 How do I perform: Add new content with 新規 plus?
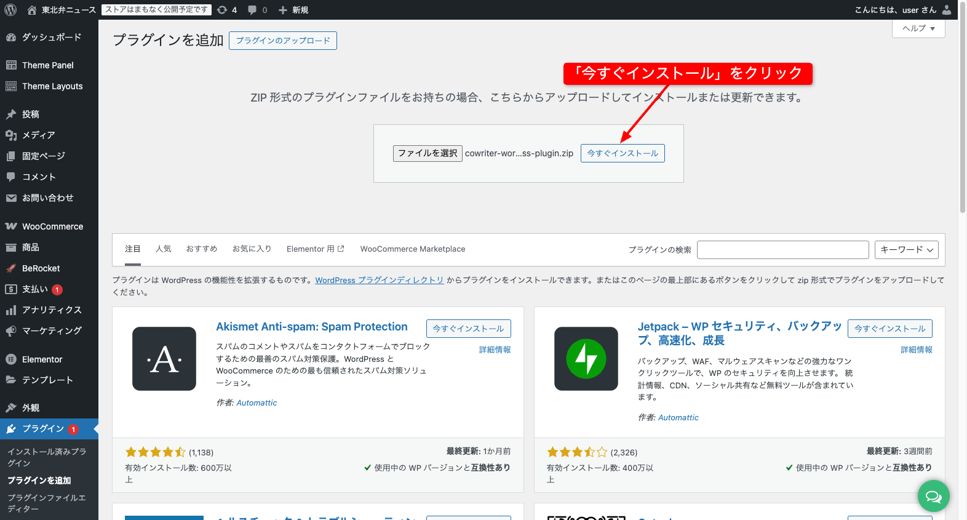293,10
